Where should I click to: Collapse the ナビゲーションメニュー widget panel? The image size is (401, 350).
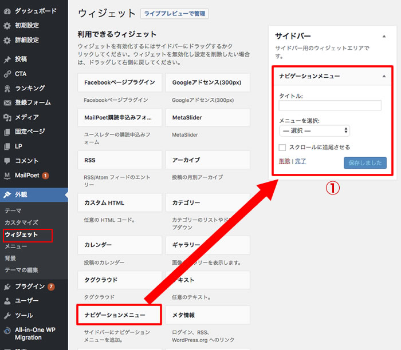(x=384, y=76)
